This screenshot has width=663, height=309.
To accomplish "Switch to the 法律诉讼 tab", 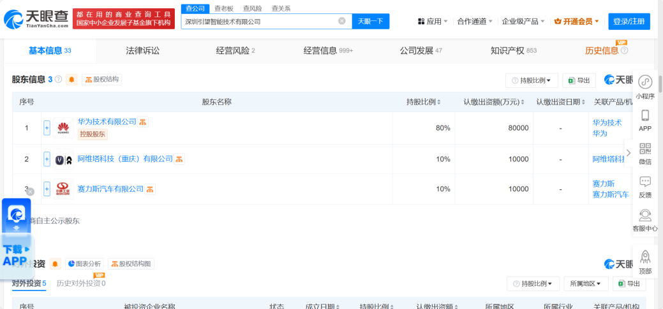I will (142, 50).
